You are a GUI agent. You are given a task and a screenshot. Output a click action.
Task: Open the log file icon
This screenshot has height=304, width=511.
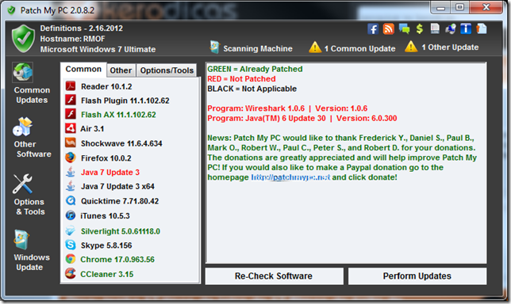(x=435, y=29)
